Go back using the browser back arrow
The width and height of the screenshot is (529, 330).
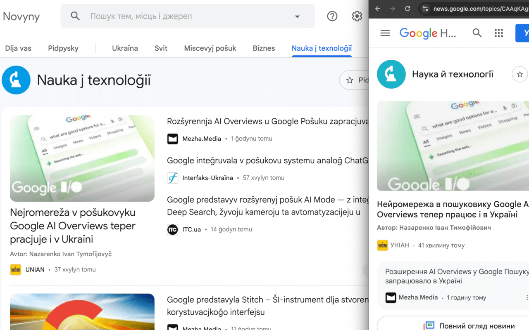pos(378,8)
